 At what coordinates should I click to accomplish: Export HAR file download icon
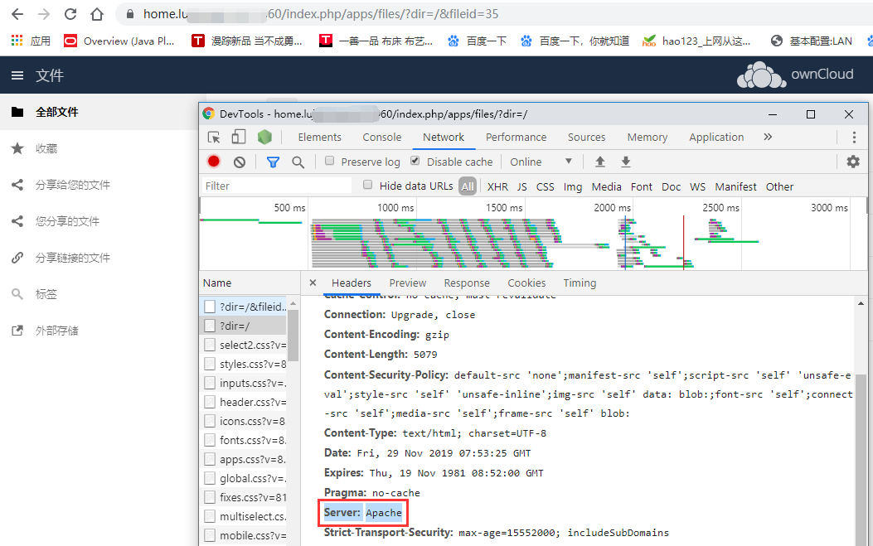626,162
